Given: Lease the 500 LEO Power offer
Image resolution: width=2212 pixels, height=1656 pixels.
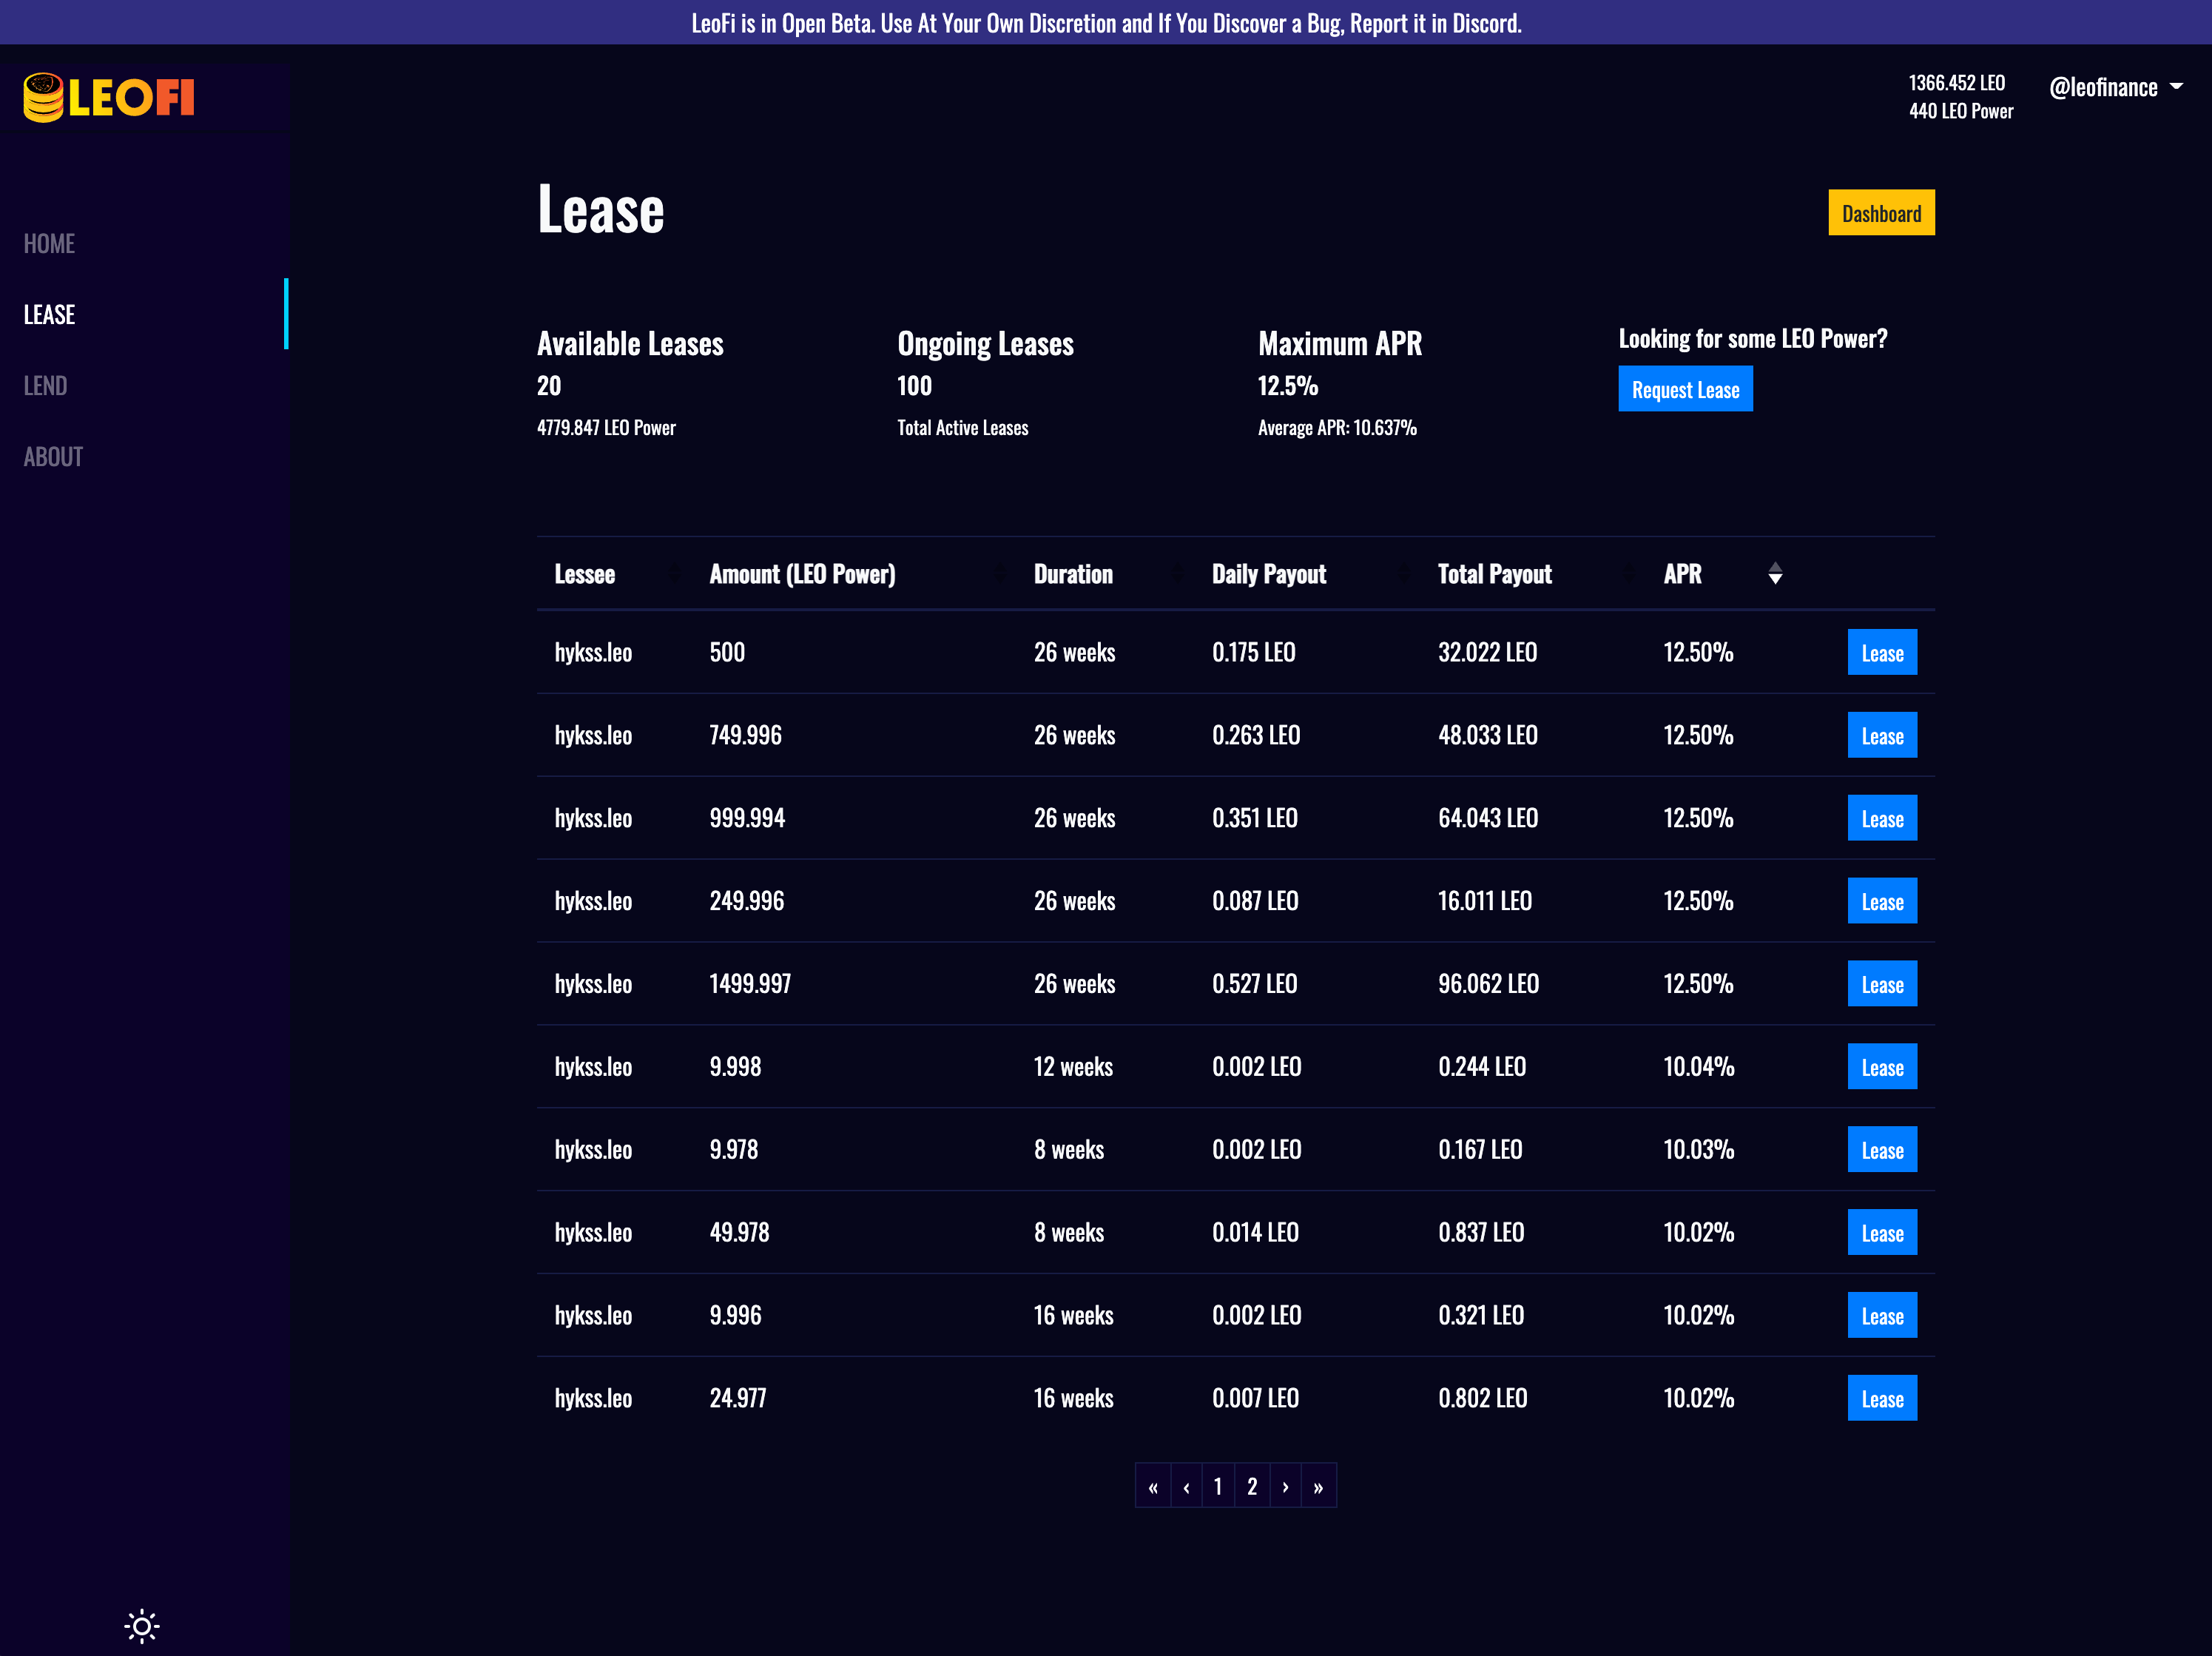Looking at the screenshot, I should click(x=1882, y=653).
